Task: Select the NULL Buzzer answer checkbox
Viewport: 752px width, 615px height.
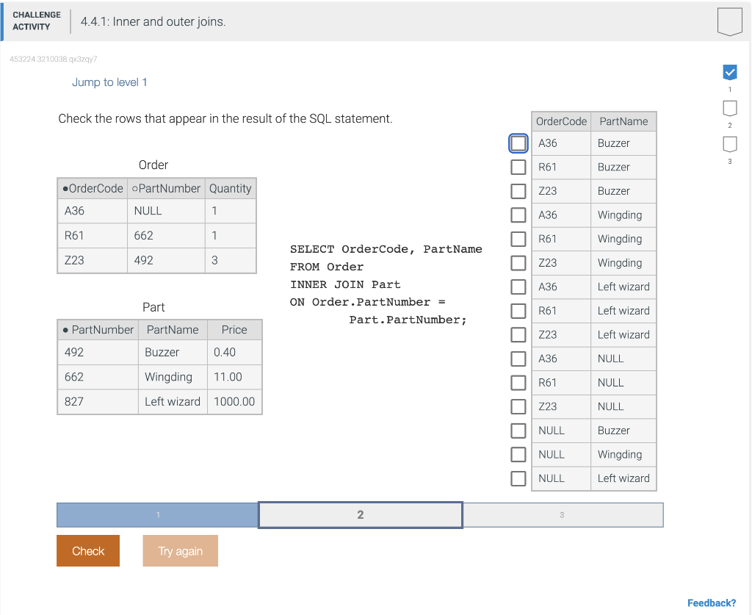Action: (x=518, y=430)
